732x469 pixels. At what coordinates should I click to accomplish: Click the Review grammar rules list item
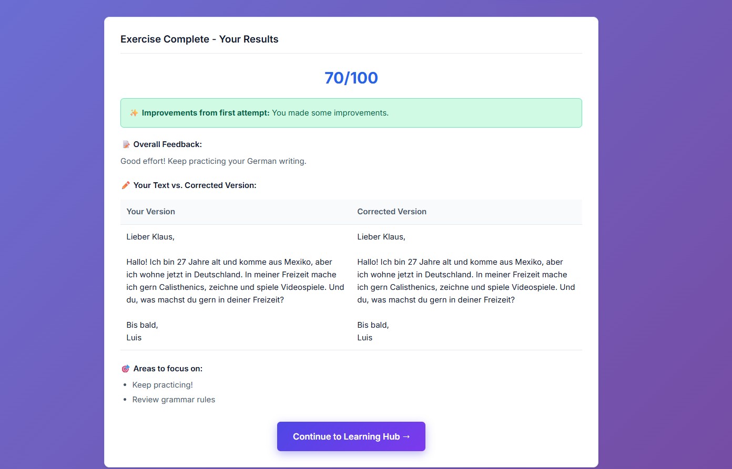[x=174, y=399]
